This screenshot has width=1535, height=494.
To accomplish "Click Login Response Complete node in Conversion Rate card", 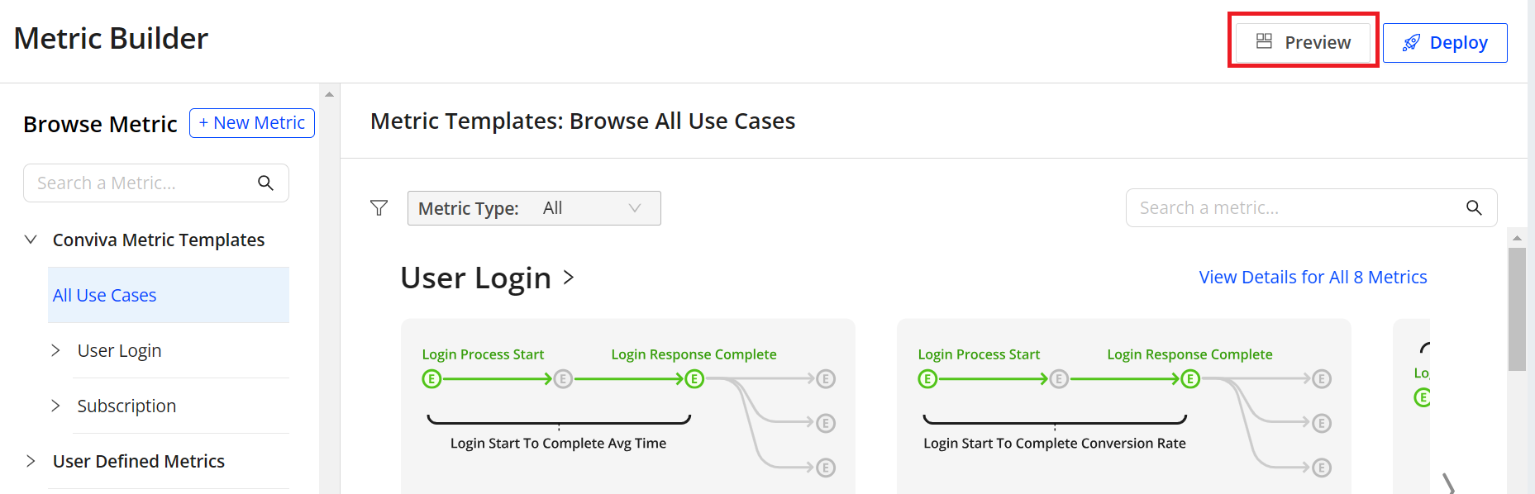I will tap(1190, 379).
